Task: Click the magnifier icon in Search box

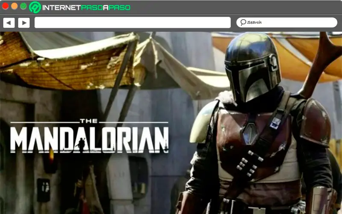Action: 243,22
